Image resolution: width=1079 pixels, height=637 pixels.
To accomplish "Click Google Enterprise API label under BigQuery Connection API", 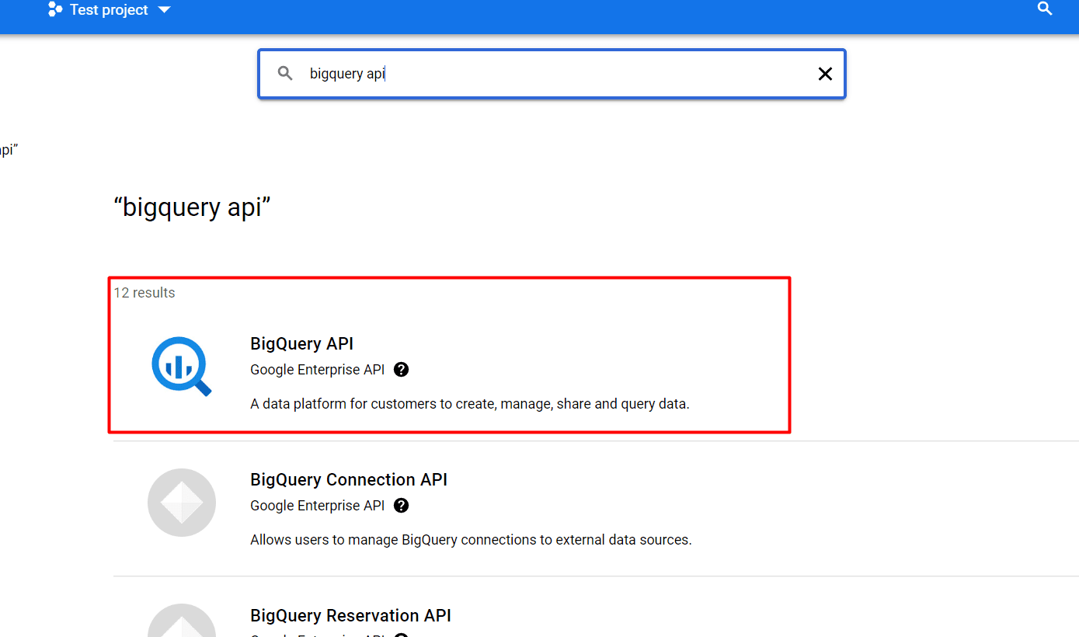I will (x=317, y=506).
